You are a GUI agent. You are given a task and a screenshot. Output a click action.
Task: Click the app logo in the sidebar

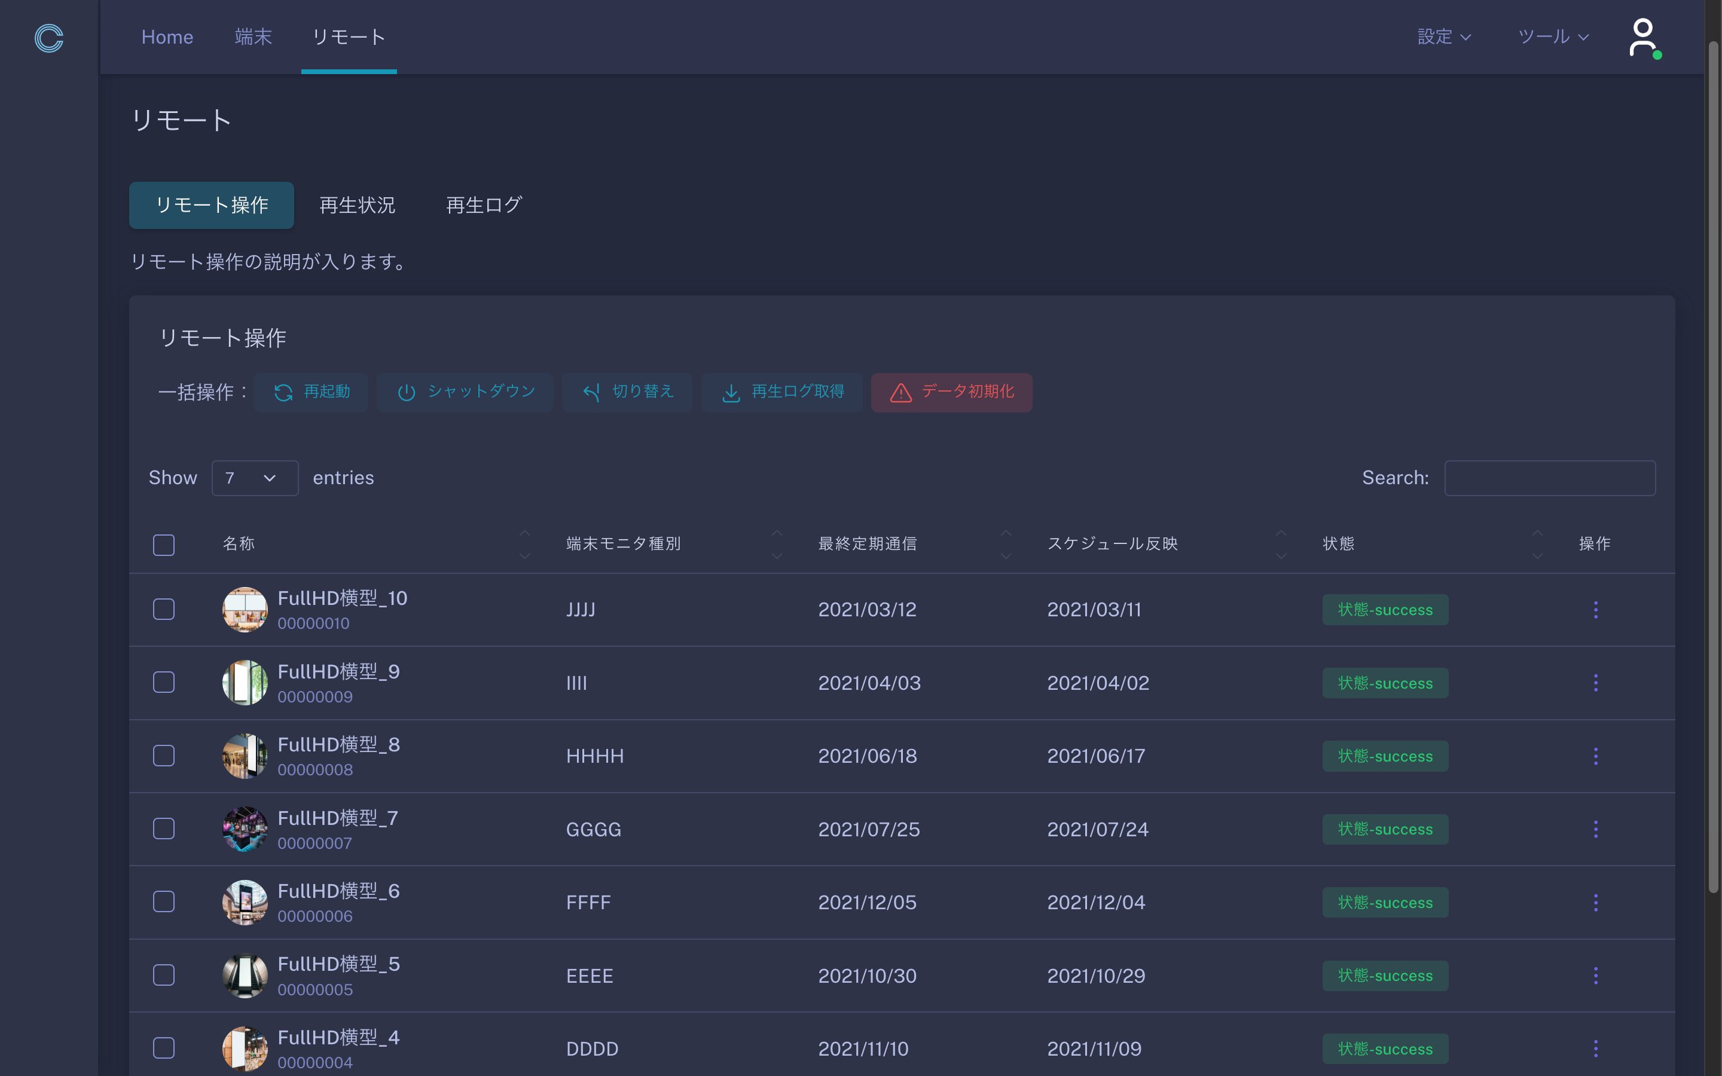[x=48, y=38]
